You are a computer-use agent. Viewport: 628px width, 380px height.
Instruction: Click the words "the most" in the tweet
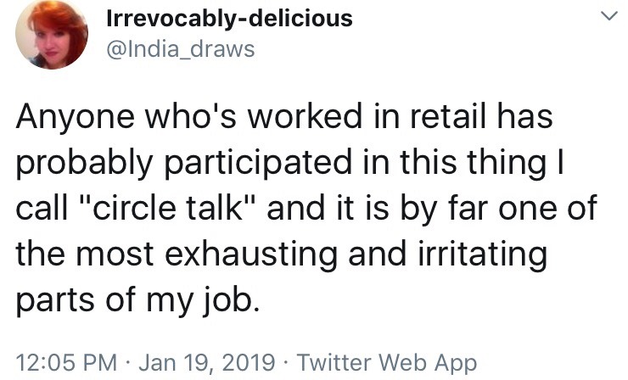pos(85,253)
